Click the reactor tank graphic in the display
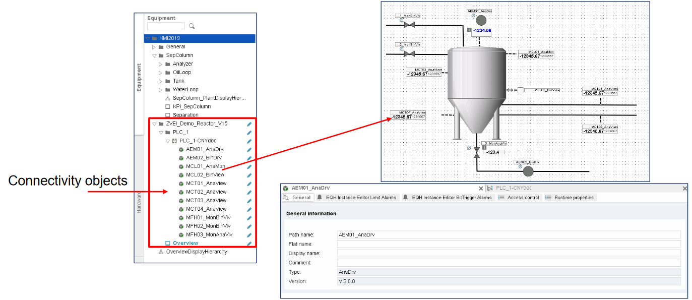 point(476,86)
